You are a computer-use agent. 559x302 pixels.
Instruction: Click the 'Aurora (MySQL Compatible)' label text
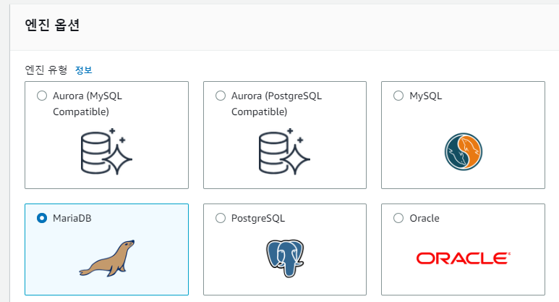88,104
